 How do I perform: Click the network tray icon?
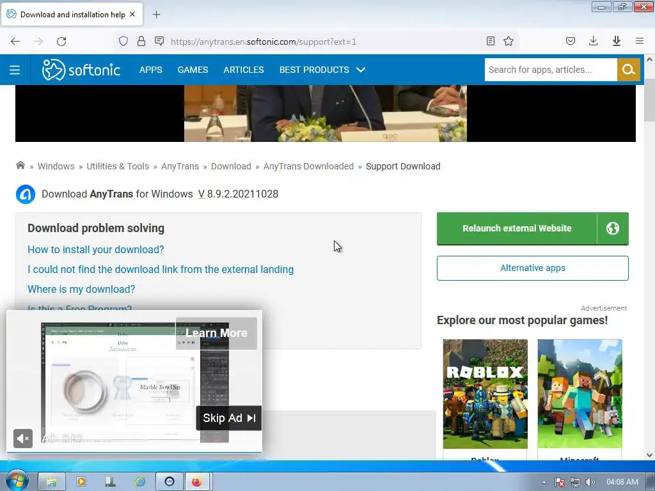(575, 482)
